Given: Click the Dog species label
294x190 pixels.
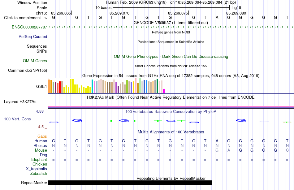Looking at the screenshot, I should (44, 155).
